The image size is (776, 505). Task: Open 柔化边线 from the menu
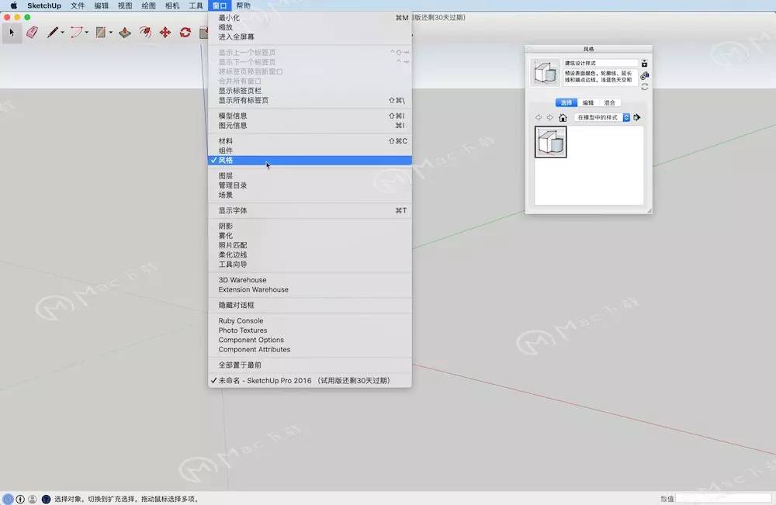tap(310, 254)
